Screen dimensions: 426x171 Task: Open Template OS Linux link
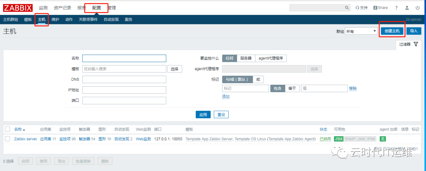click(250, 139)
